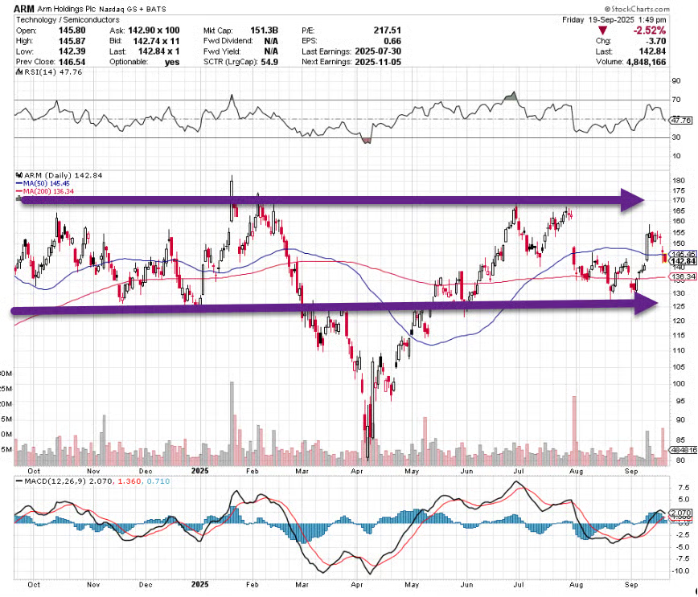This screenshot has height=597, width=698.
Task: Click the red MACD signal value 1.360
Action: point(129,481)
